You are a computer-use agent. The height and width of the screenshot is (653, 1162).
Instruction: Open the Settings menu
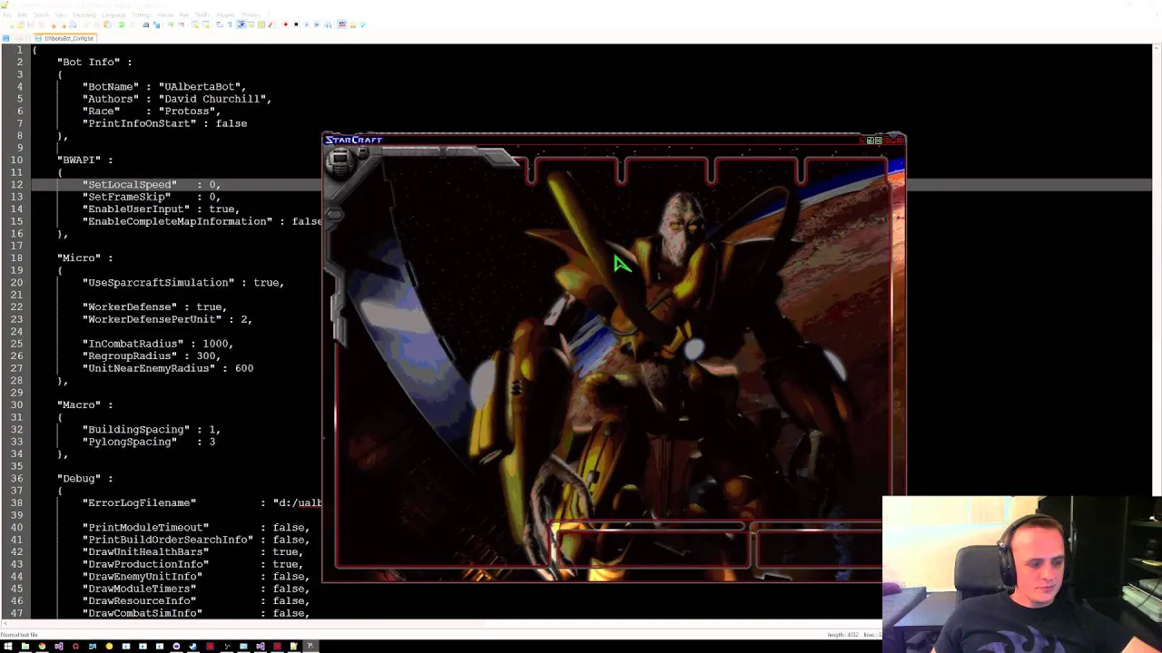pos(142,15)
